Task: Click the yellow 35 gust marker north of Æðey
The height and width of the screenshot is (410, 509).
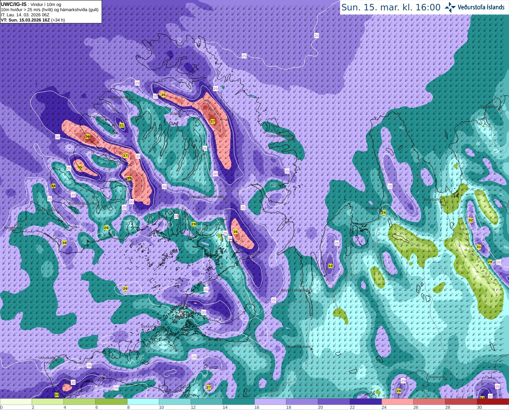Action: (163, 95)
